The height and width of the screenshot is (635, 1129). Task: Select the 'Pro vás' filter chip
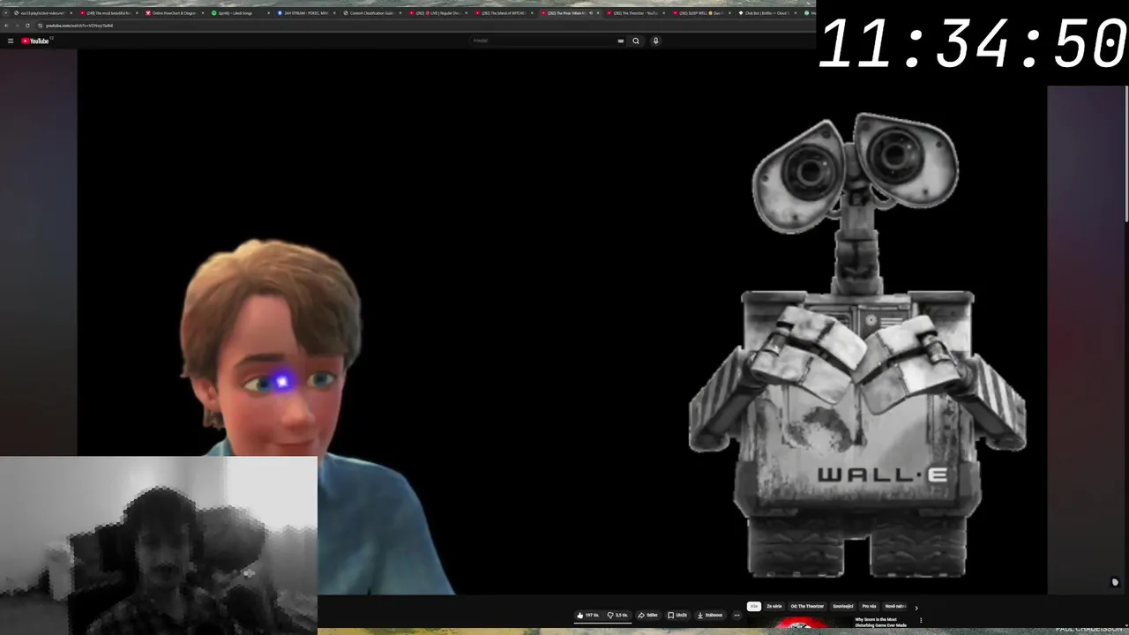869,607
